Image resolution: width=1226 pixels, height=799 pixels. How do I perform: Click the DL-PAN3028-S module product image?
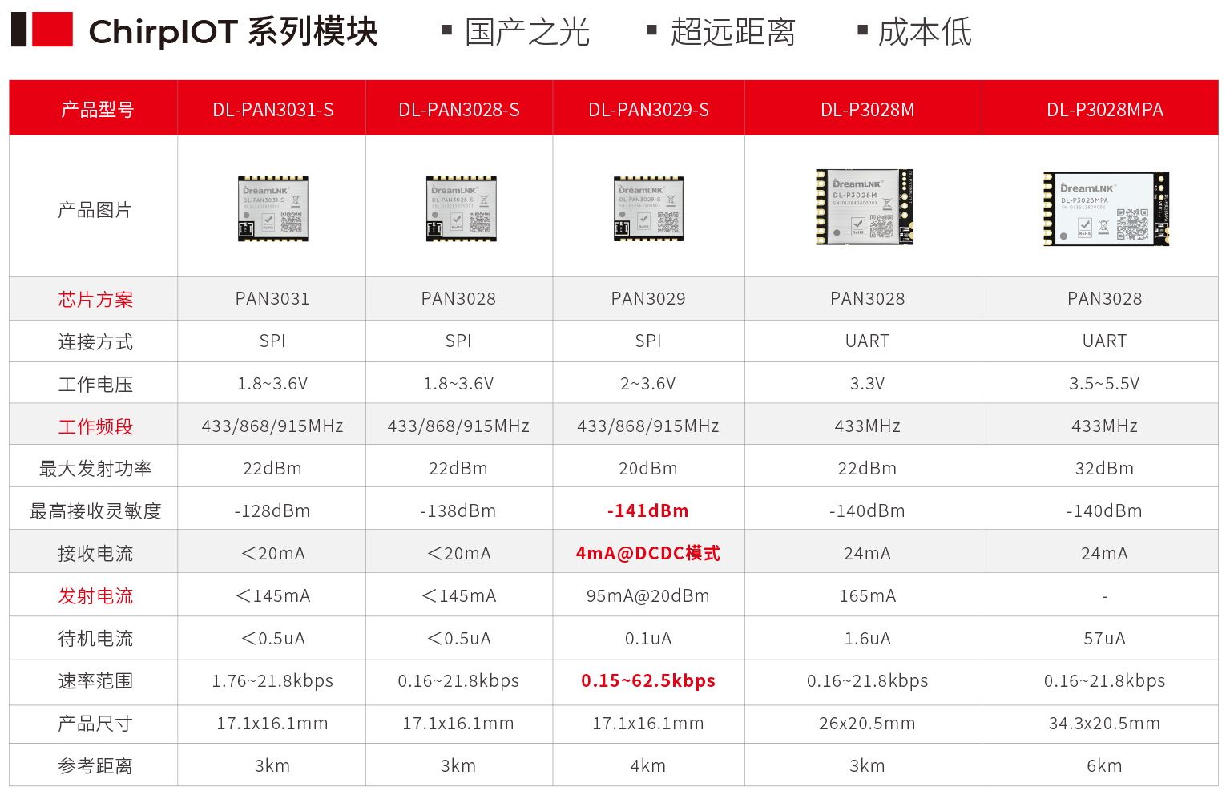pyautogui.click(x=462, y=209)
